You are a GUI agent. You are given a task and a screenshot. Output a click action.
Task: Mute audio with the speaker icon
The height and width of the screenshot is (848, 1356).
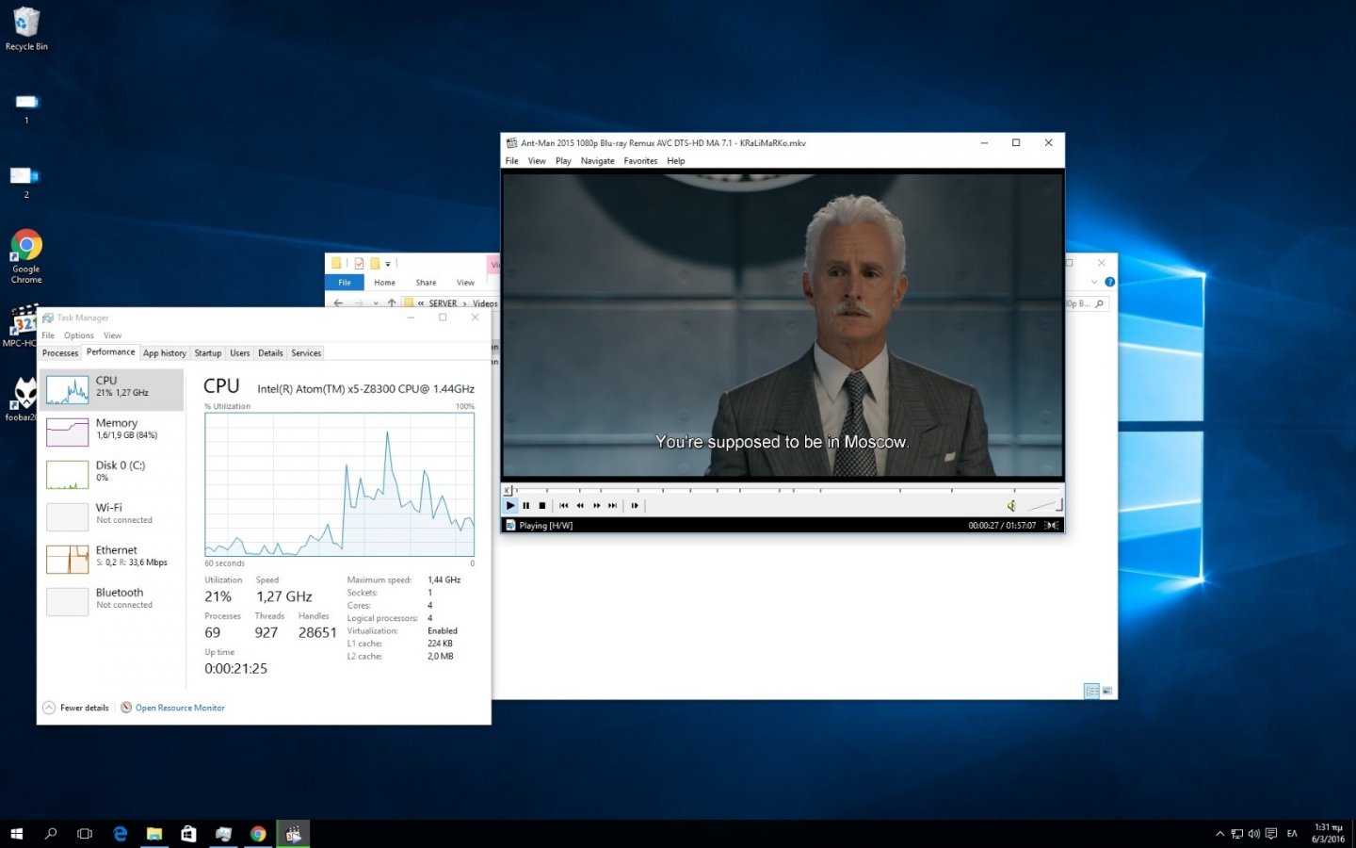pyautogui.click(x=1011, y=506)
